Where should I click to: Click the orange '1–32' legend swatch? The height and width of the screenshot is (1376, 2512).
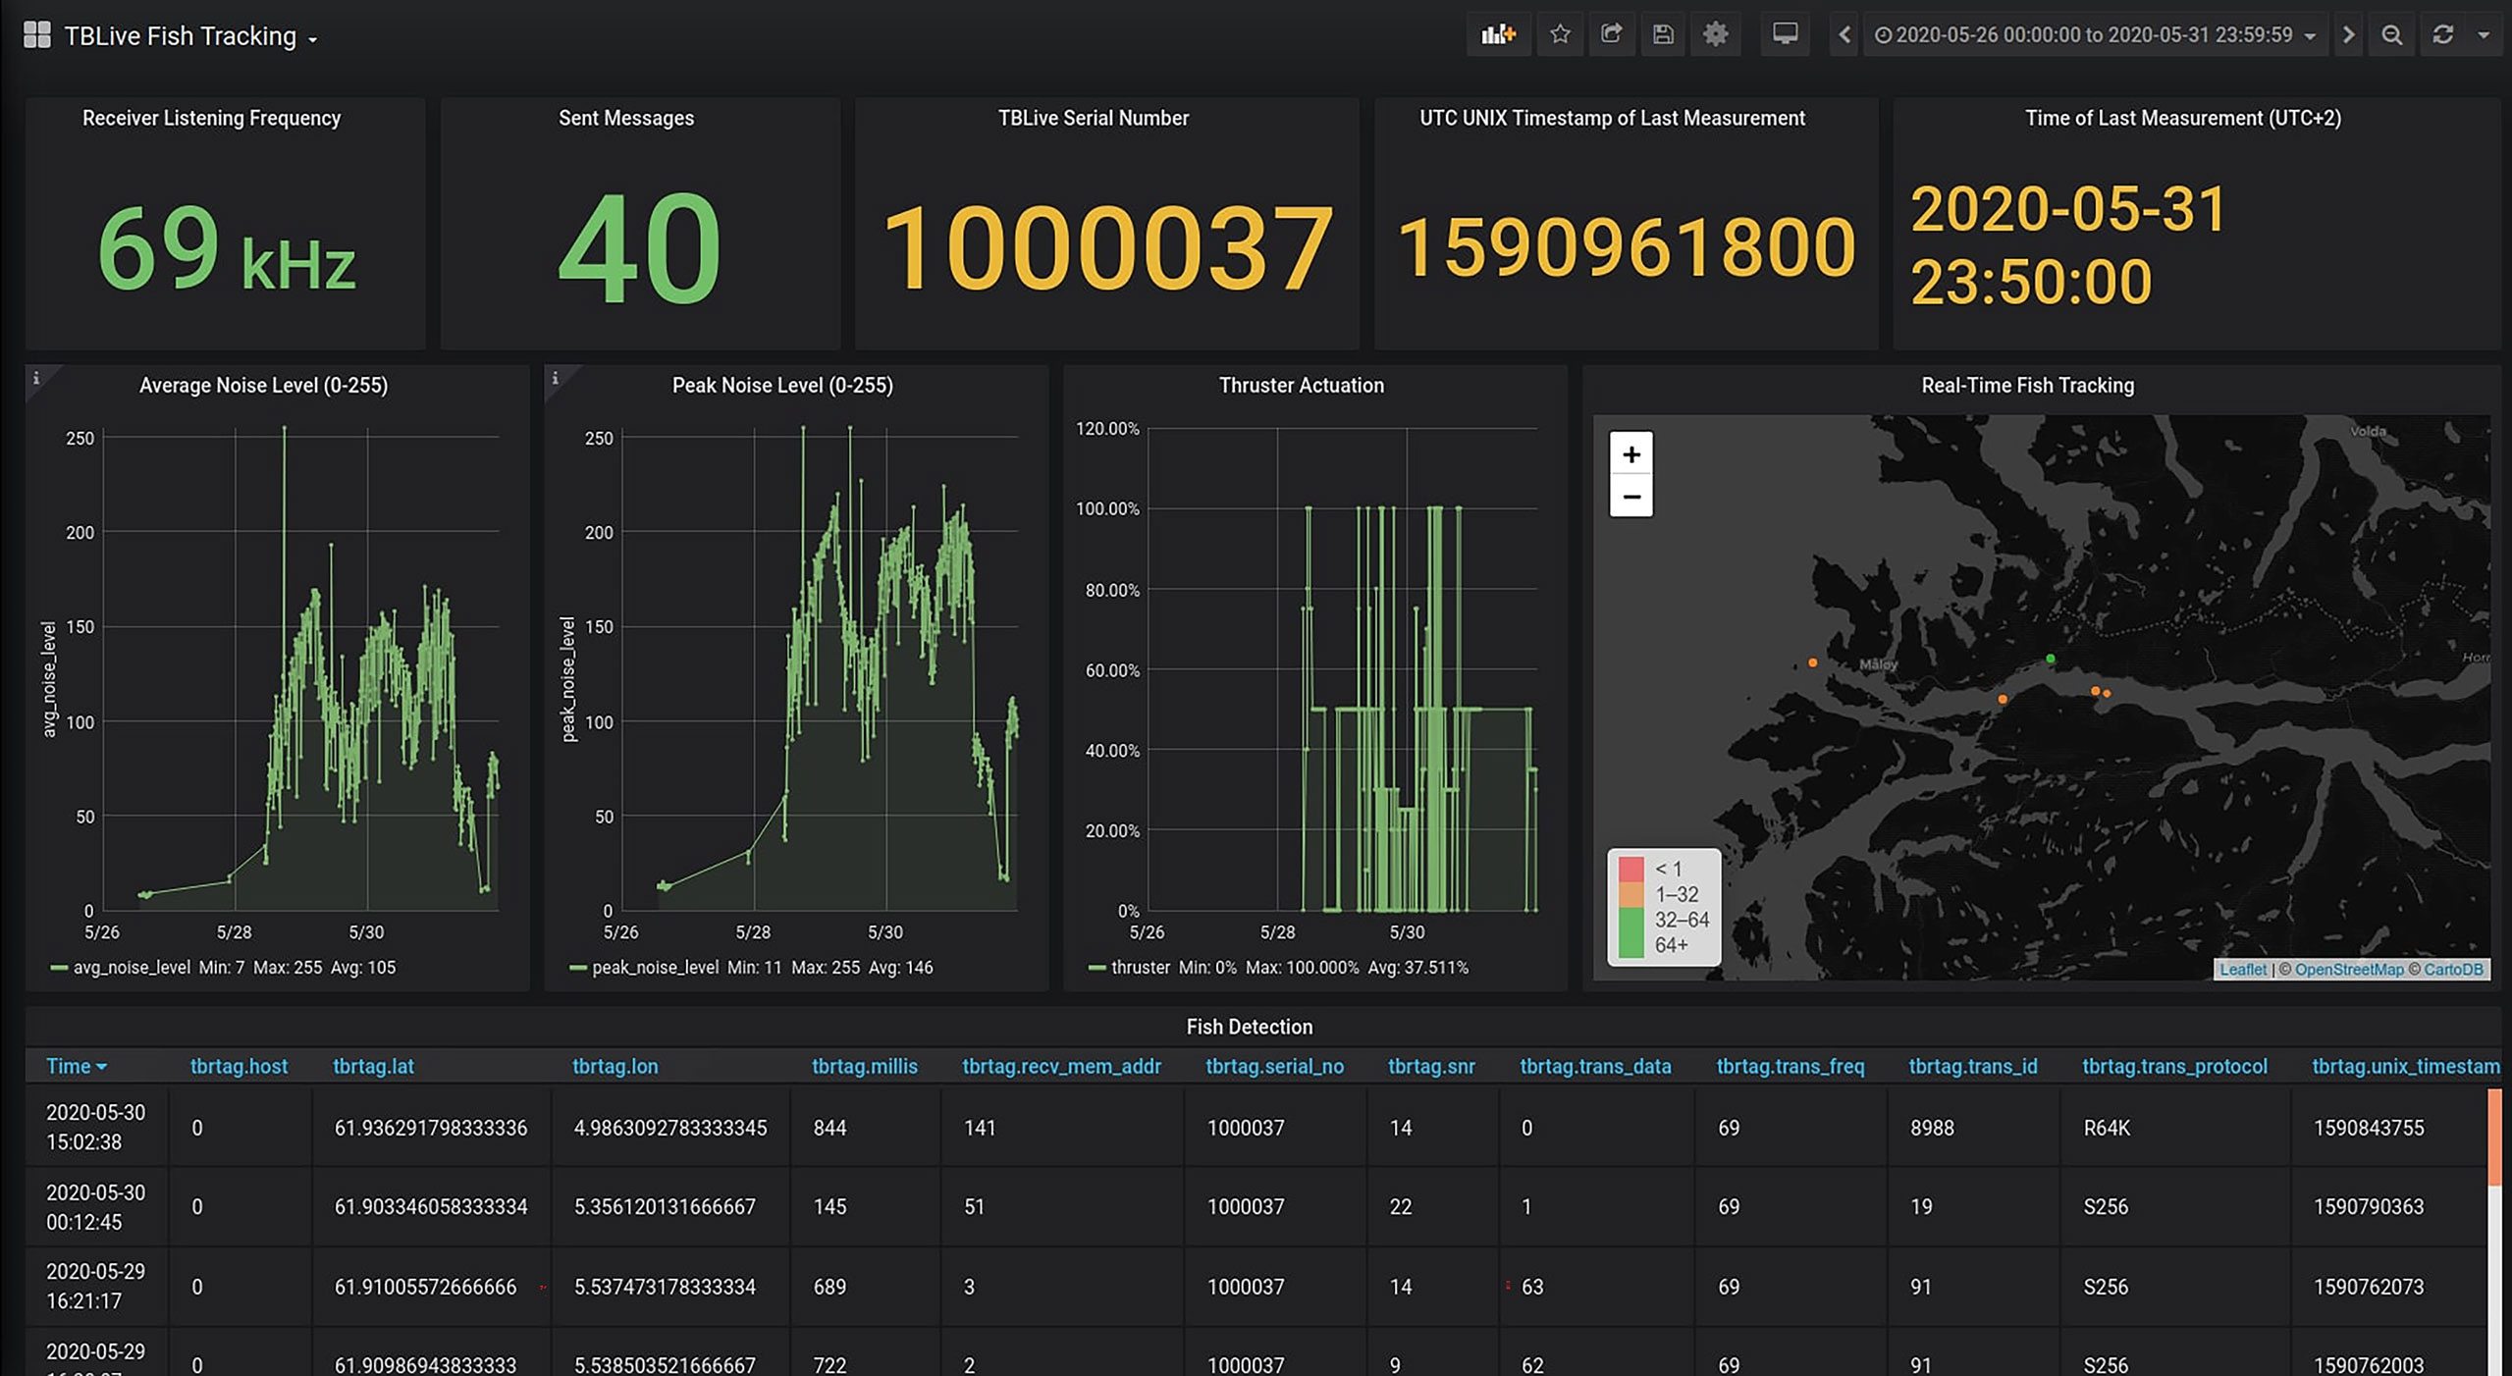[x=1630, y=894]
